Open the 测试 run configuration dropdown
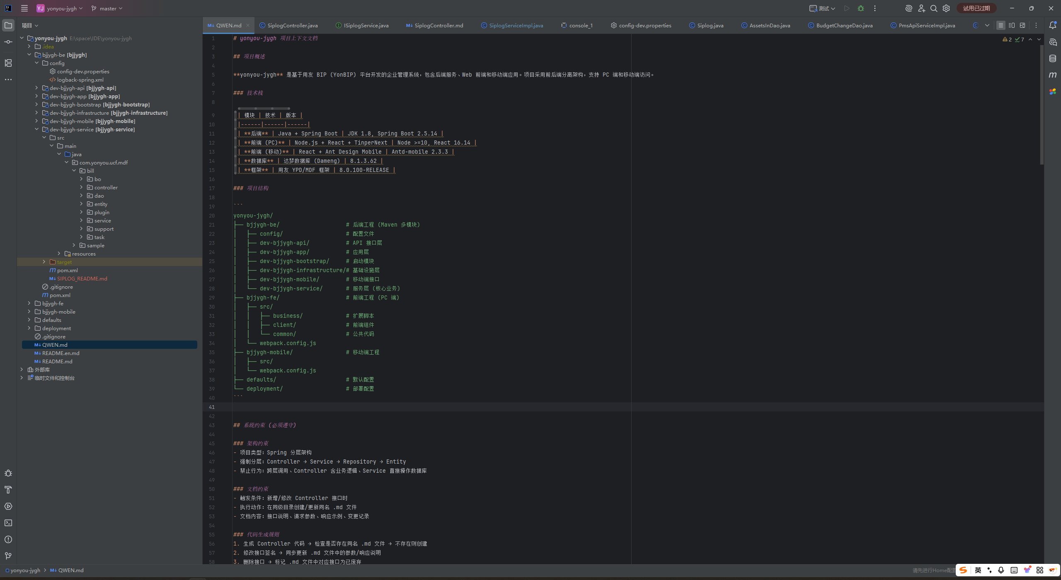 823,8
